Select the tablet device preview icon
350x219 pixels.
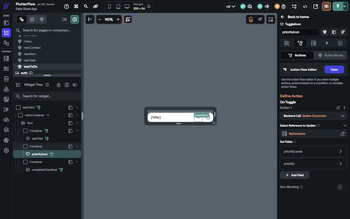(118, 6)
